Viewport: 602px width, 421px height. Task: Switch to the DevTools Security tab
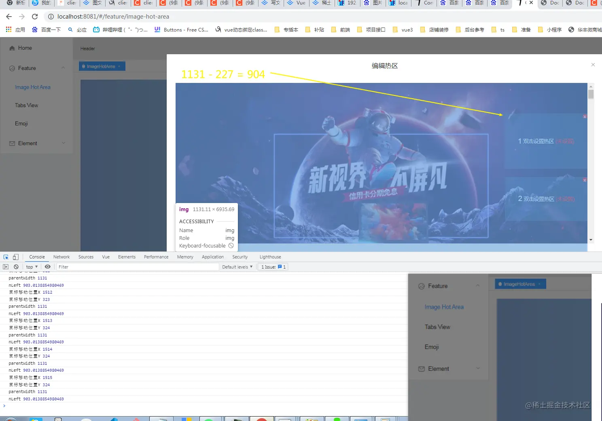[240, 257]
